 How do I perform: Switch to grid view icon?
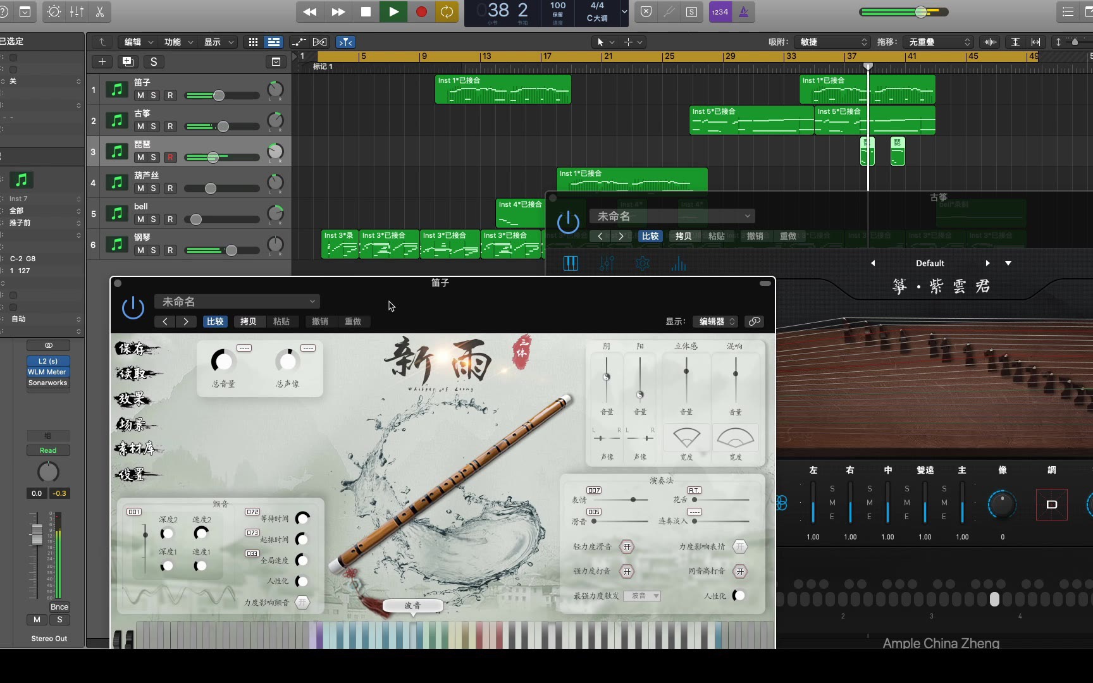pos(253,42)
